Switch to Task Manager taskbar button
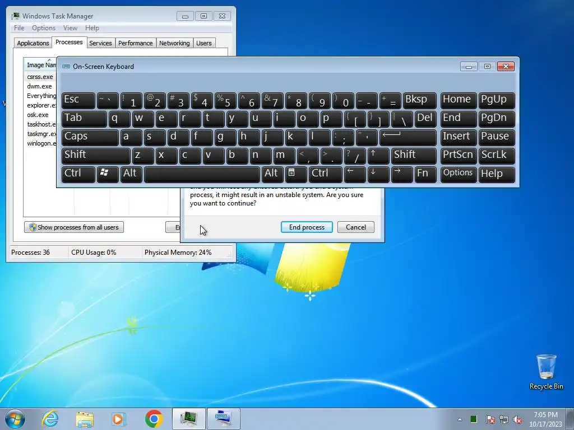This screenshot has width=574, height=430. pos(189,419)
